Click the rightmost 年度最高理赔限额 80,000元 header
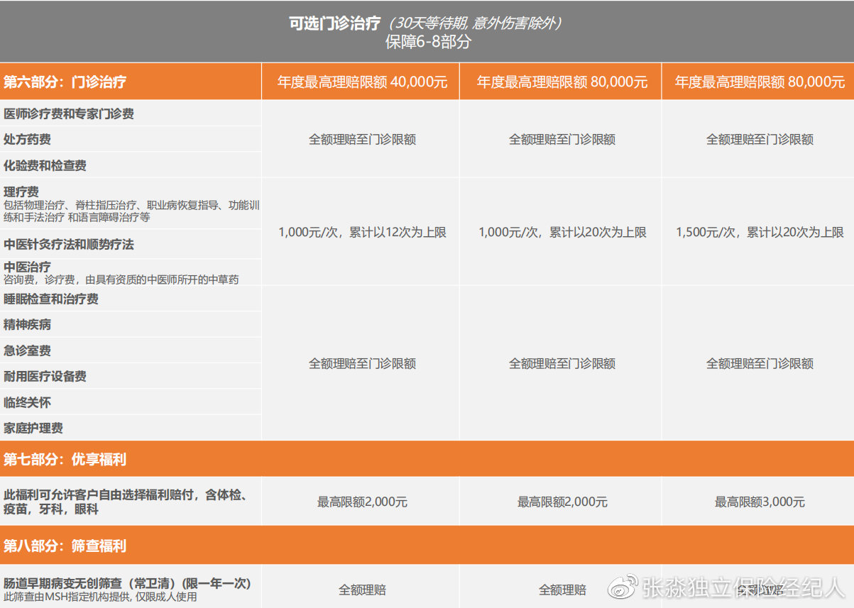Screen dimensions: 854x608 [x=759, y=81]
